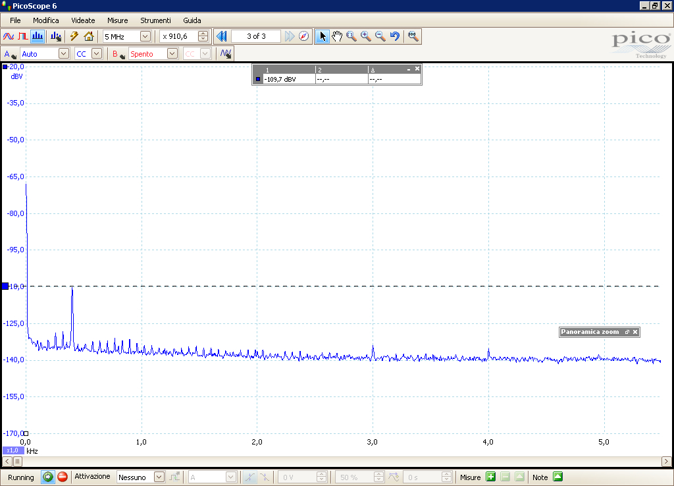Expand the Attivazione Nessuno trigger dropdown
Image resolution: width=674 pixels, height=486 pixels.
point(159,477)
